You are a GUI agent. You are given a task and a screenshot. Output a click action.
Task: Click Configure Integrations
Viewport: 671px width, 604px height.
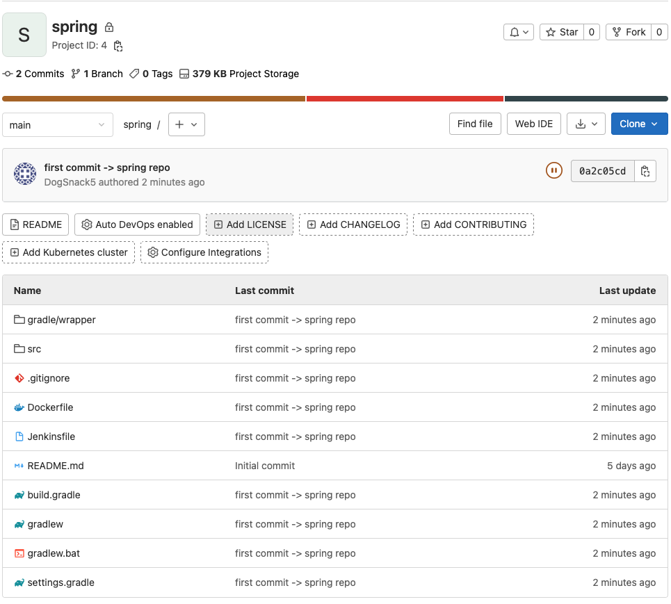pyautogui.click(x=204, y=252)
